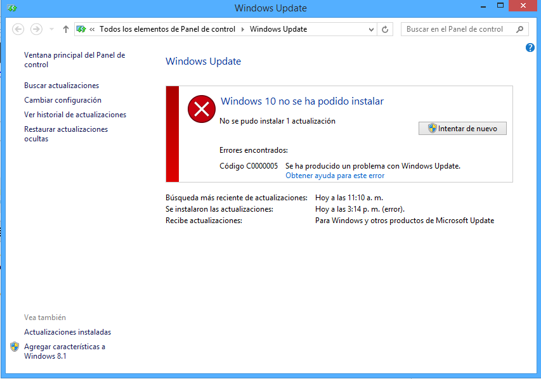Click the Errores encontrados: label
This screenshot has height=379, width=541.
click(254, 150)
